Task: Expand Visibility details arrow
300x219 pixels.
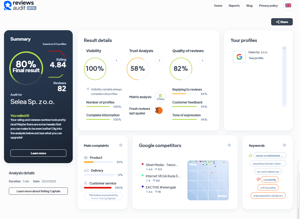Action: [116, 60]
